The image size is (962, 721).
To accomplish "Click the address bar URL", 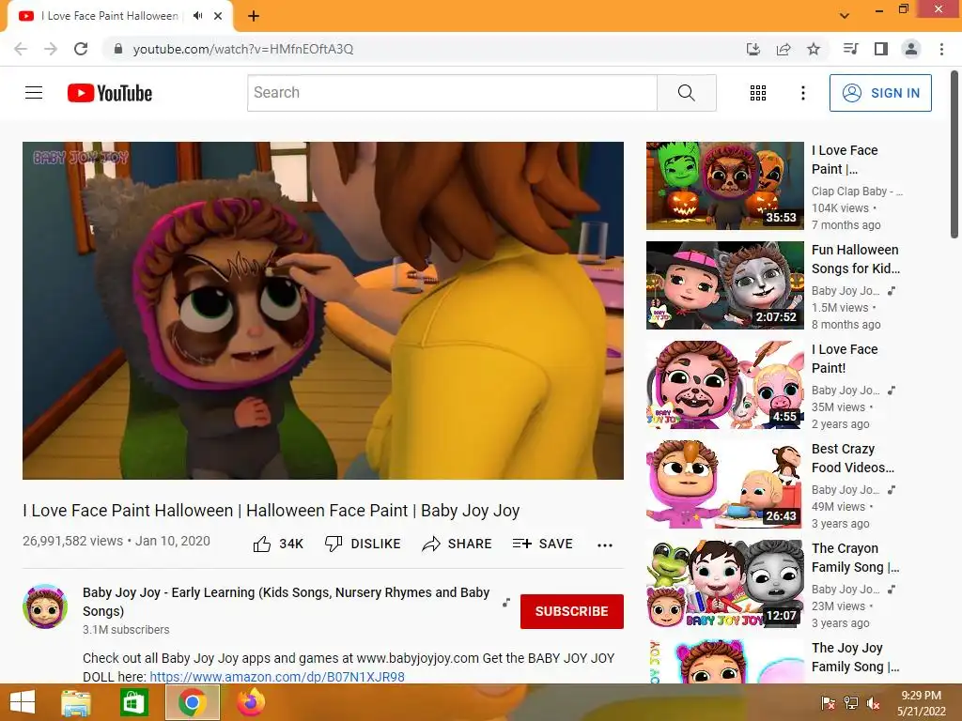I will point(243,49).
